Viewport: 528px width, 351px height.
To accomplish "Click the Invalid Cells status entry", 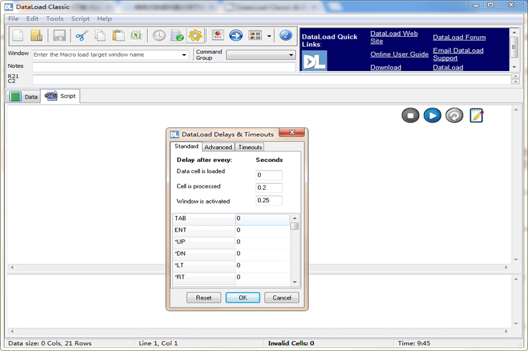I will 291,343.
